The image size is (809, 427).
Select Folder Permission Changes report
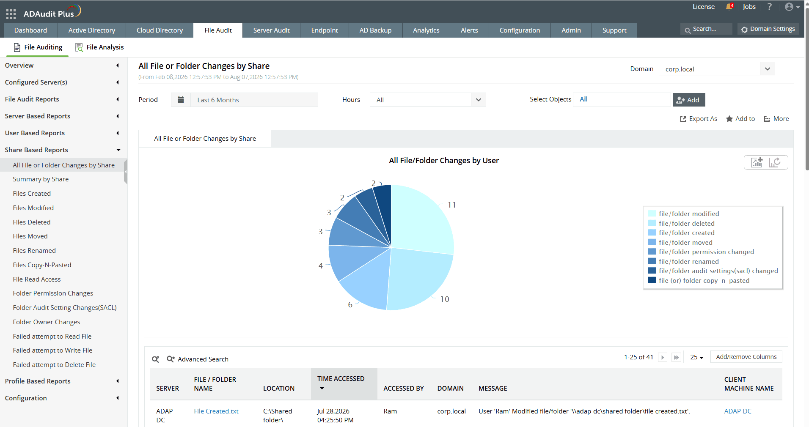tap(53, 293)
